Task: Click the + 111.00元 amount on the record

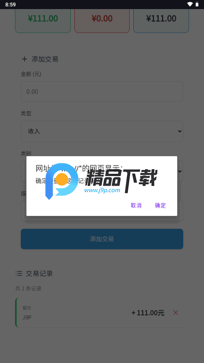Action: point(148,313)
